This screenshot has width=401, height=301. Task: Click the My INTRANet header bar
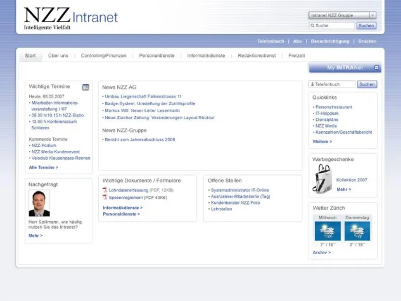click(x=345, y=68)
